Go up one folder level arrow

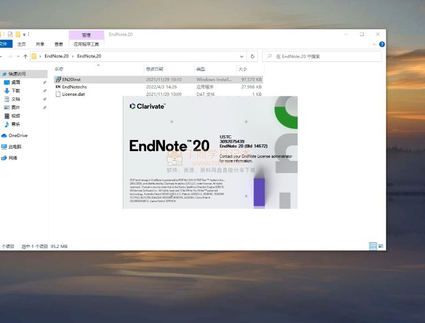tap(25, 56)
